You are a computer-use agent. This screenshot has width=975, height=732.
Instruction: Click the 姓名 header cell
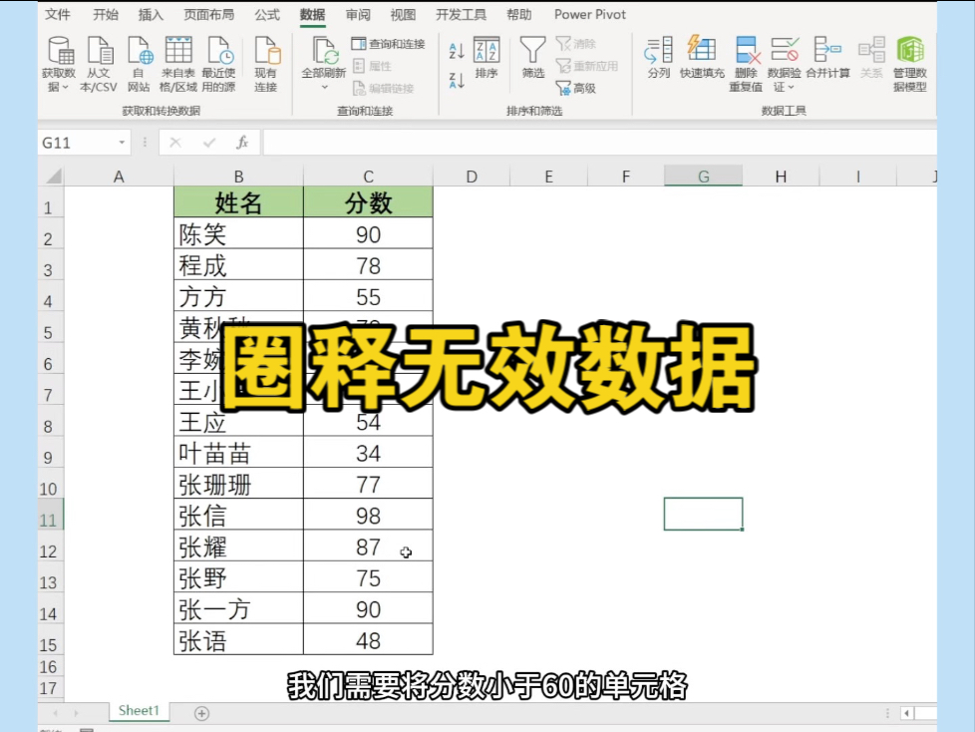coord(238,202)
